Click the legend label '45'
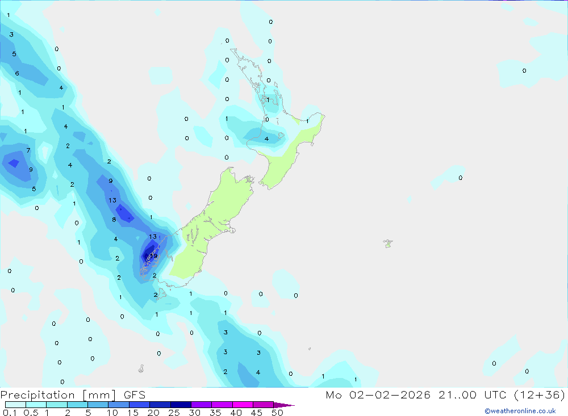Viewport: 568px width, 416px height. tap(257, 413)
